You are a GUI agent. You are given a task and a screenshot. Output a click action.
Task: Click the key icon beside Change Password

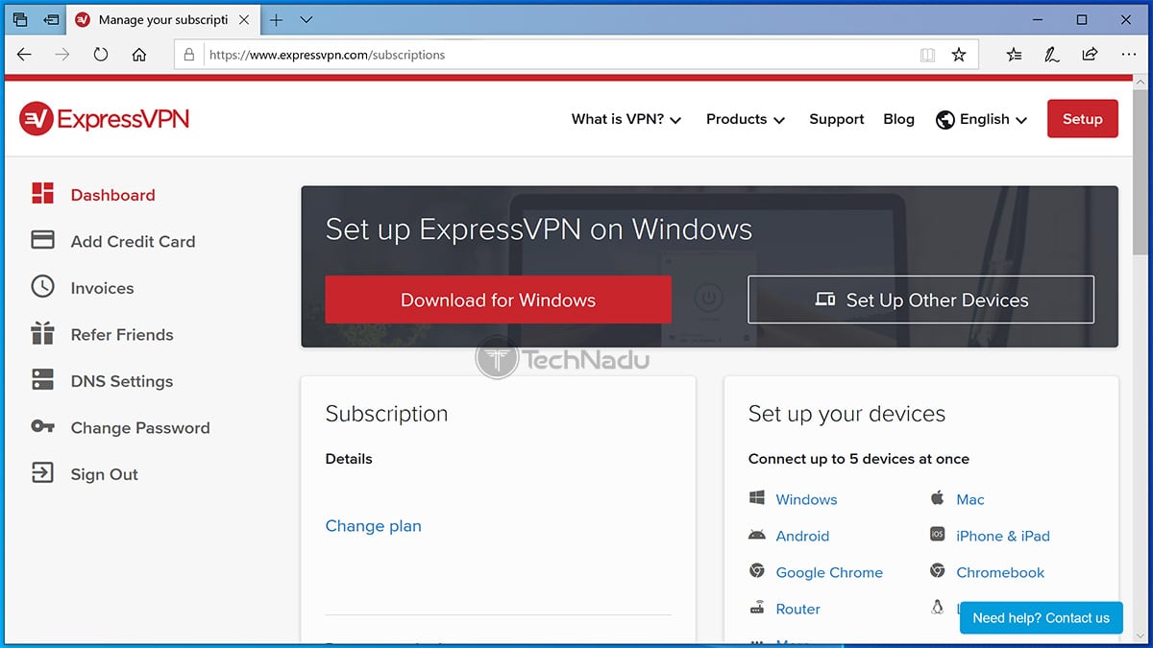(x=42, y=427)
